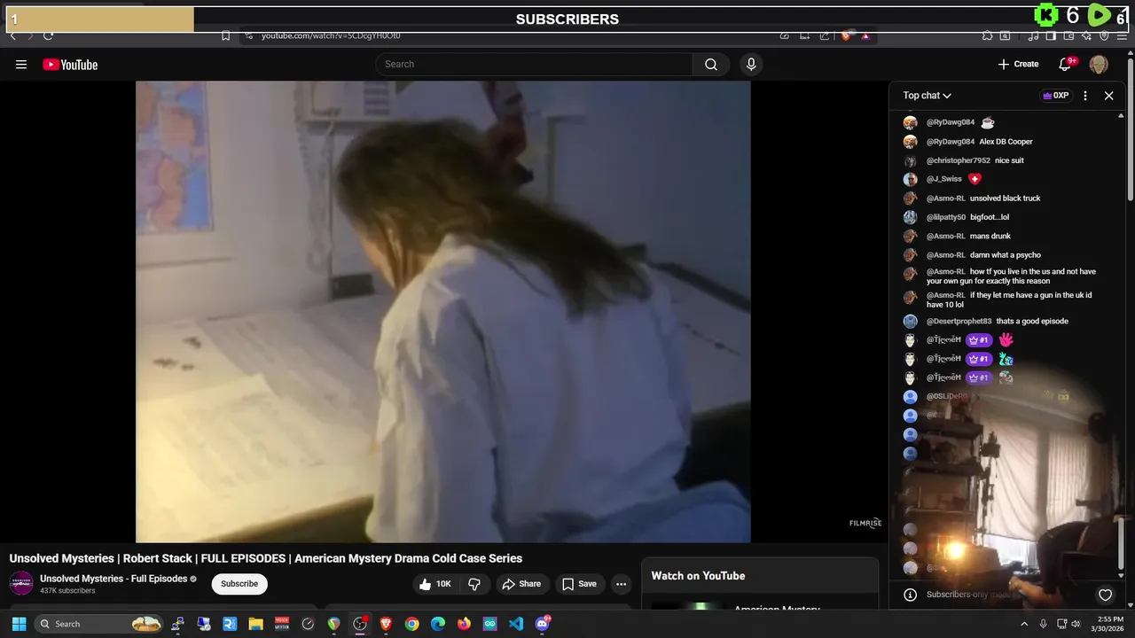Open the Brave Rewards triangle icon
This screenshot has height=638, width=1135.
click(x=865, y=36)
